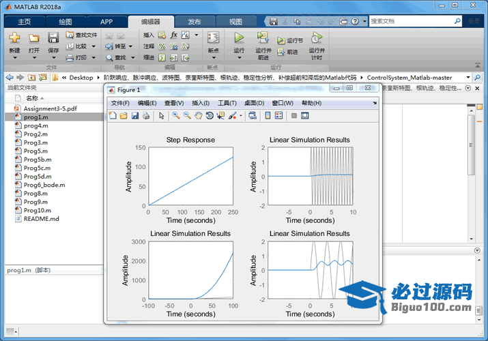The image size is (488, 341).
Task: Click the Uncomment icon beside the percent icon
Action: click(173, 46)
